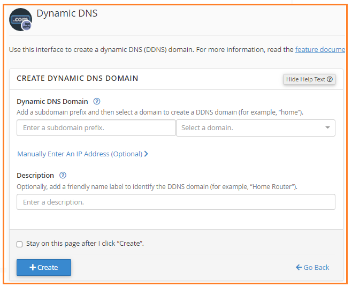Screen dimensions: 352x287
Task: Click the Enter a description text box
Action: pos(176,202)
